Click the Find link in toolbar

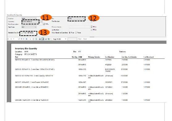pyautogui.click(x=80, y=39)
